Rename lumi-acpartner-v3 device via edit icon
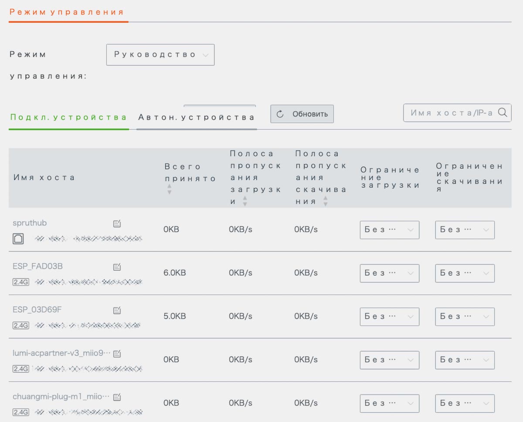This screenshot has width=523, height=422. click(x=117, y=354)
